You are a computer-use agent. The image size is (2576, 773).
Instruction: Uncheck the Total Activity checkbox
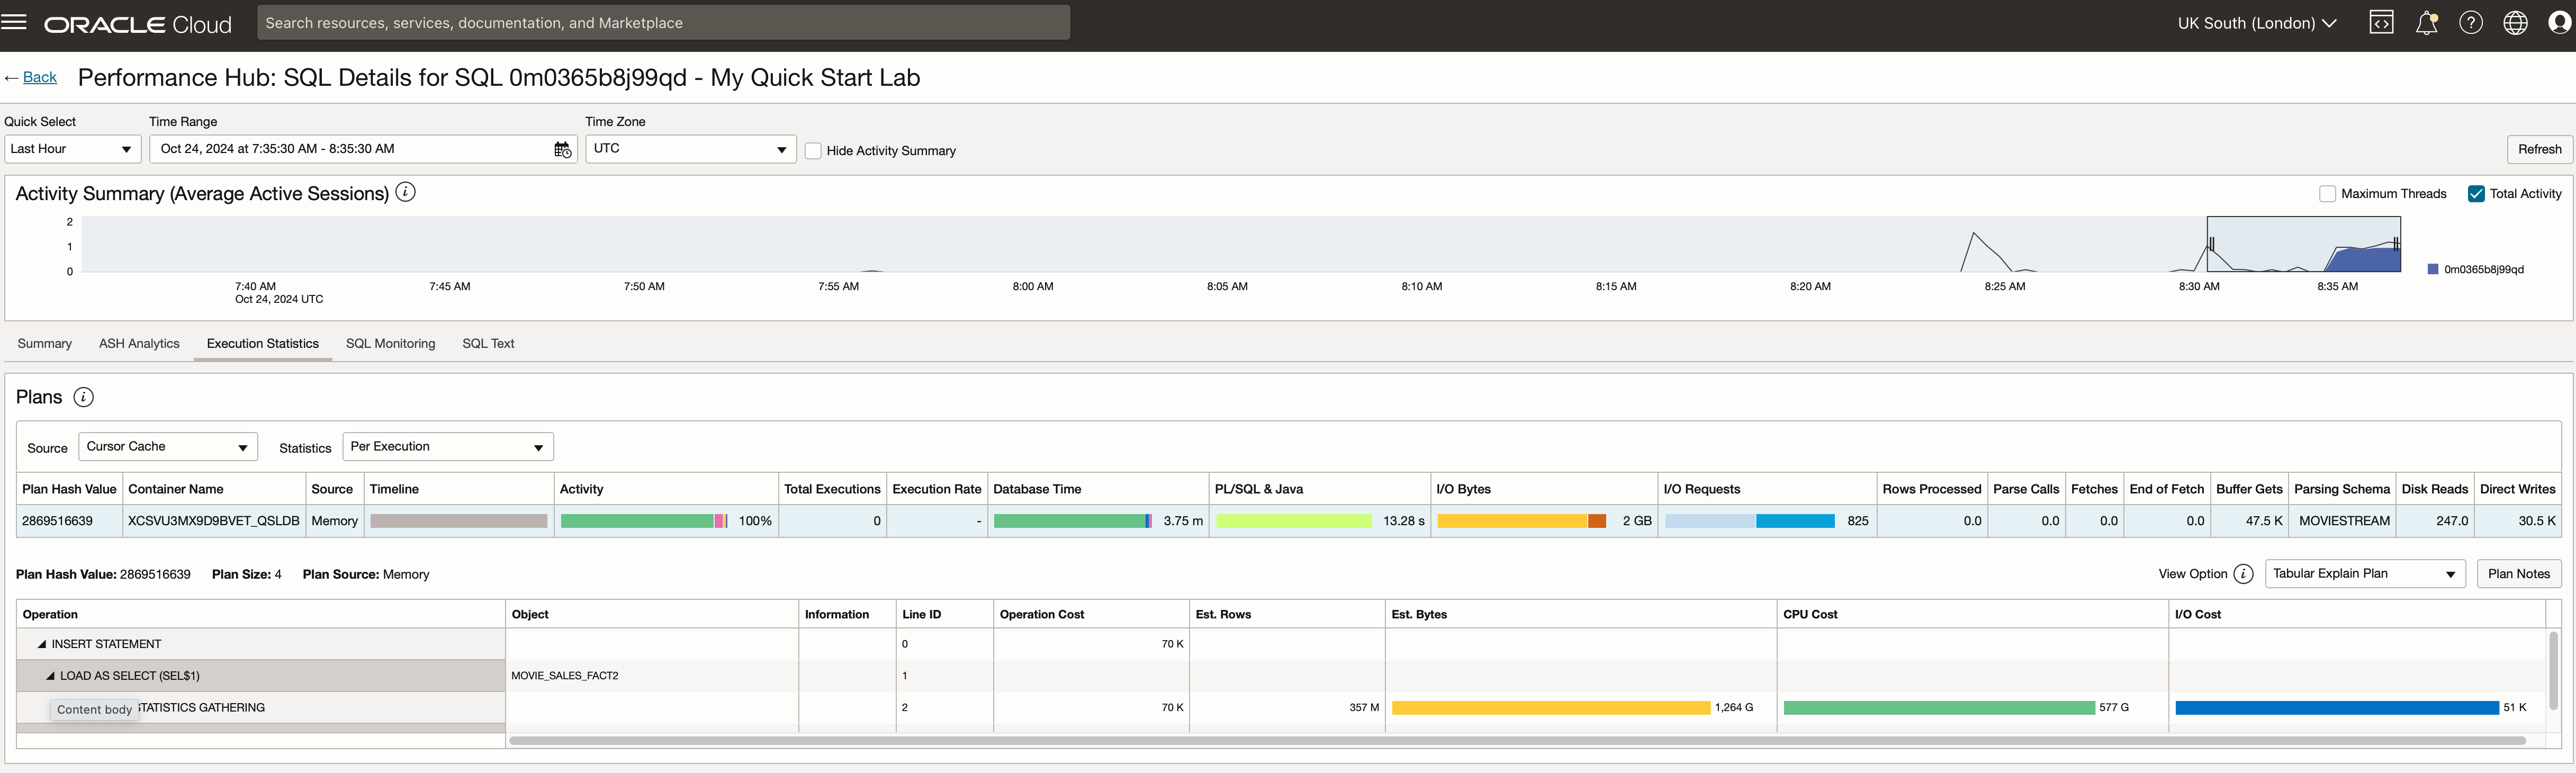2476,194
